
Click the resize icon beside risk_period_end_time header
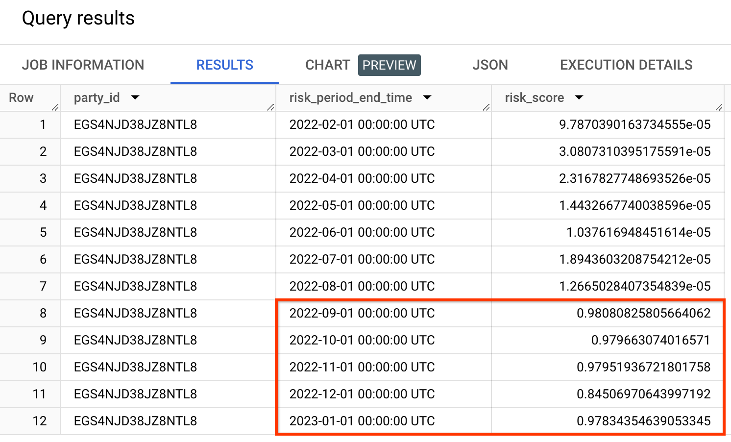[487, 108]
